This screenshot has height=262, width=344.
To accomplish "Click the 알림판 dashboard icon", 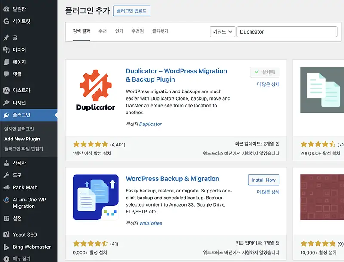I will tap(6, 9).
